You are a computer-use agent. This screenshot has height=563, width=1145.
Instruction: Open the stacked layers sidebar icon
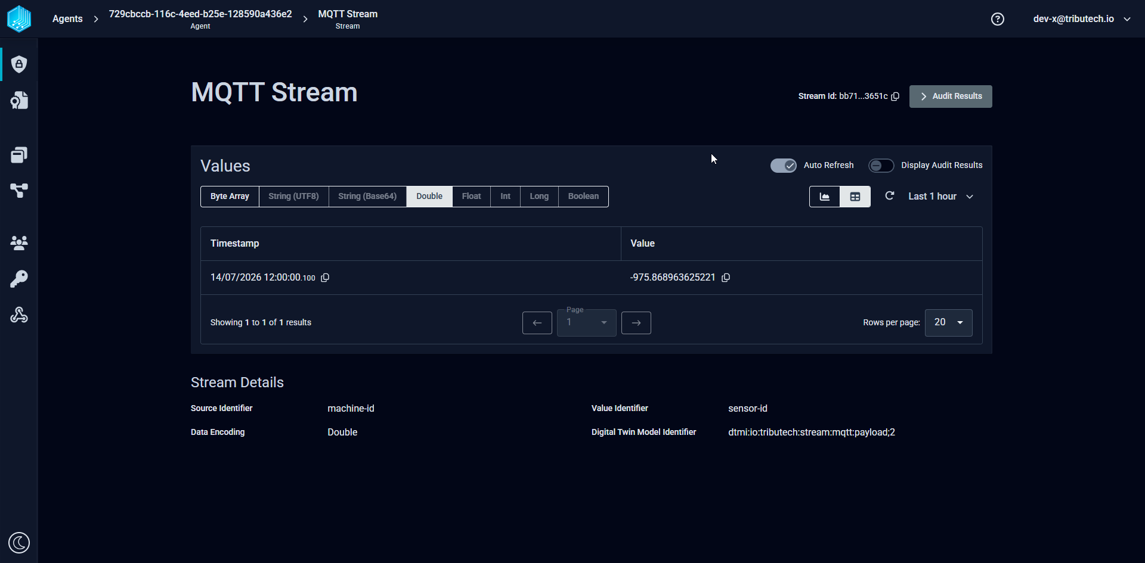[x=19, y=155]
